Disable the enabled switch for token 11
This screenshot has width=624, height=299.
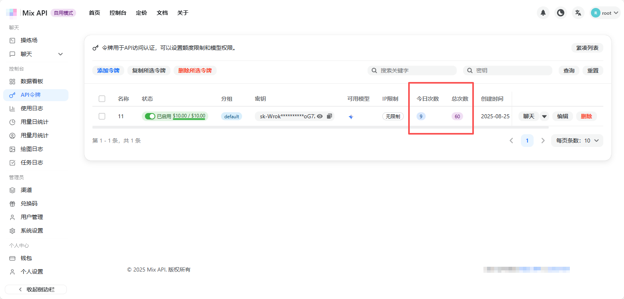(150, 116)
